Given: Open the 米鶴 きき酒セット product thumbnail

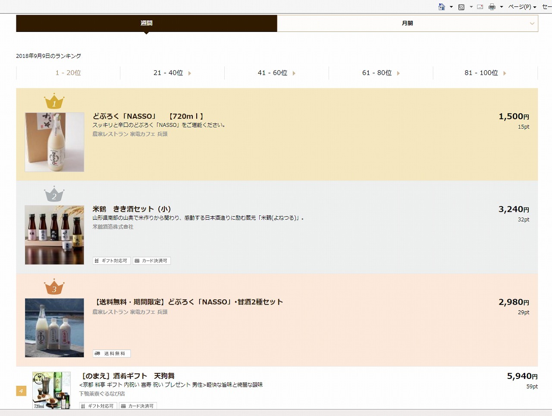Looking at the screenshot, I should pos(54,235).
